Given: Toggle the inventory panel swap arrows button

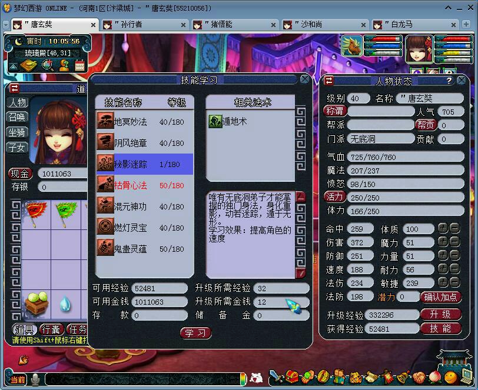Looking at the screenshot, I should 14,88.
